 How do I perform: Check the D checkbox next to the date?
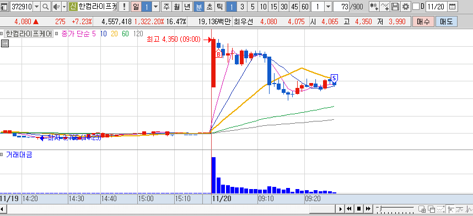(416, 6)
